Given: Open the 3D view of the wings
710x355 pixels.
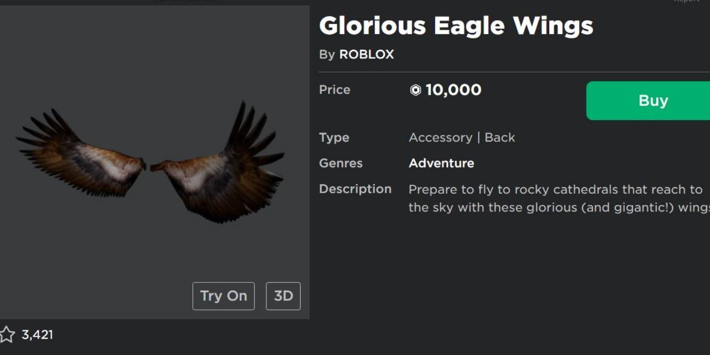Looking at the screenshot, I should [x=283, y=296].
